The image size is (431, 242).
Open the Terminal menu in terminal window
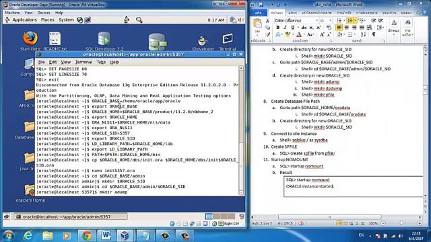pyautogui.click(x=84, y=62)
